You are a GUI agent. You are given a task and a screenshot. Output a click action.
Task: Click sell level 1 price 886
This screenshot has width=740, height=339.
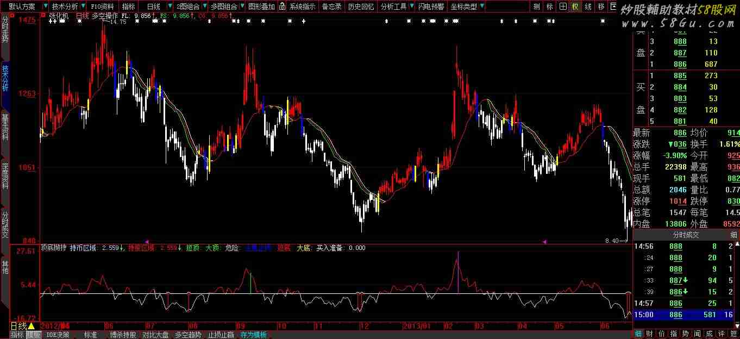click(x=680, y=65)
